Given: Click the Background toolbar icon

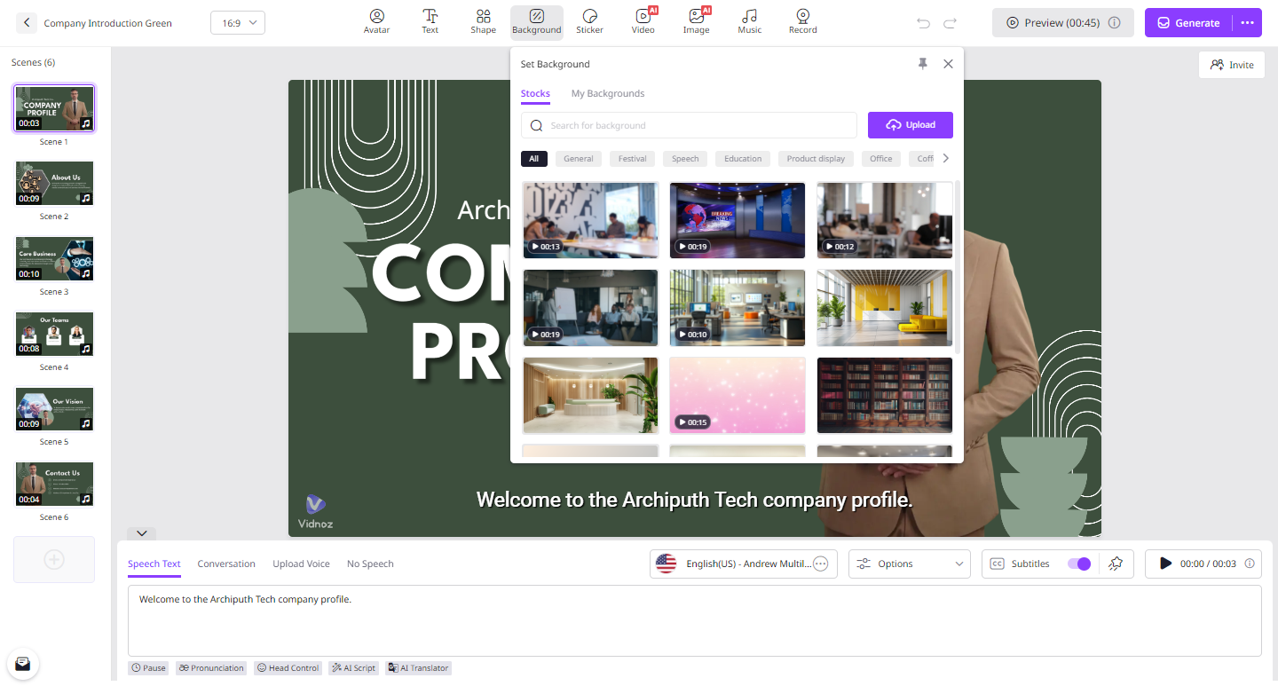Looking at the screenshot, I should click(x=536, y=22).
